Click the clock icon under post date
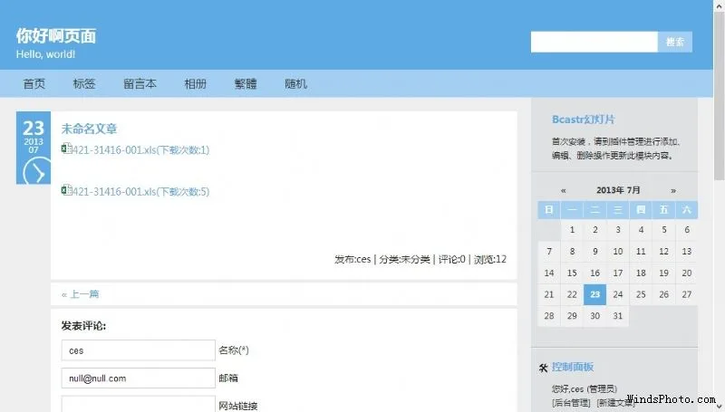Screen dimensions: 725x412 coord(36,170)
